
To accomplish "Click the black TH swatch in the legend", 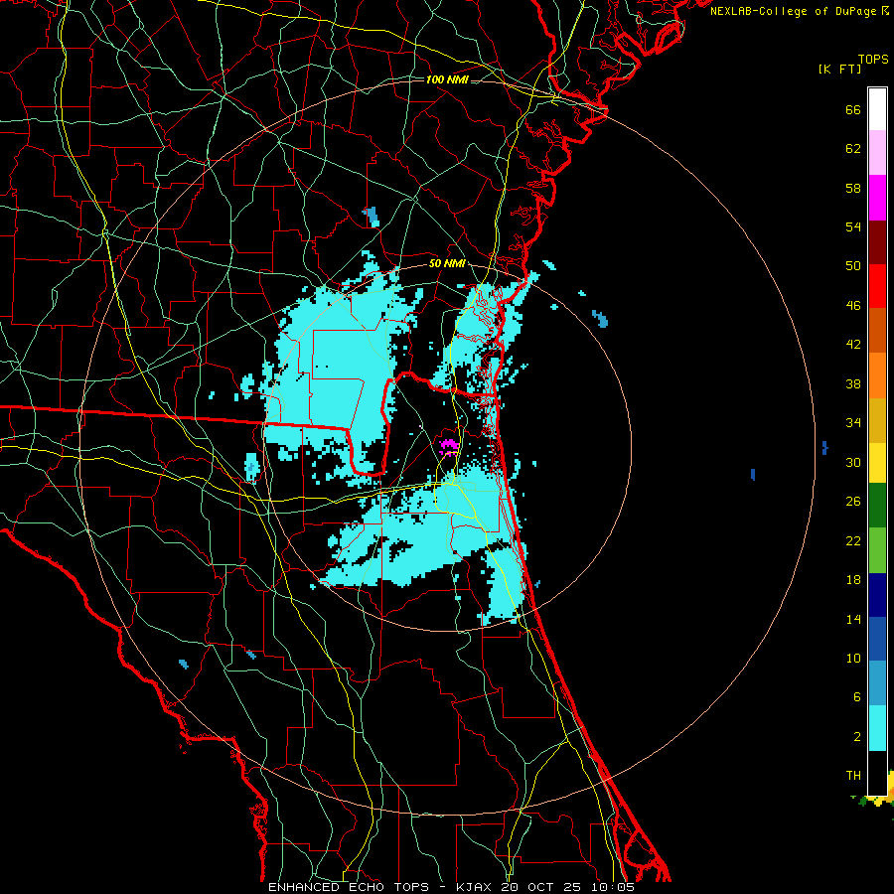I will [x=877, y=773].
